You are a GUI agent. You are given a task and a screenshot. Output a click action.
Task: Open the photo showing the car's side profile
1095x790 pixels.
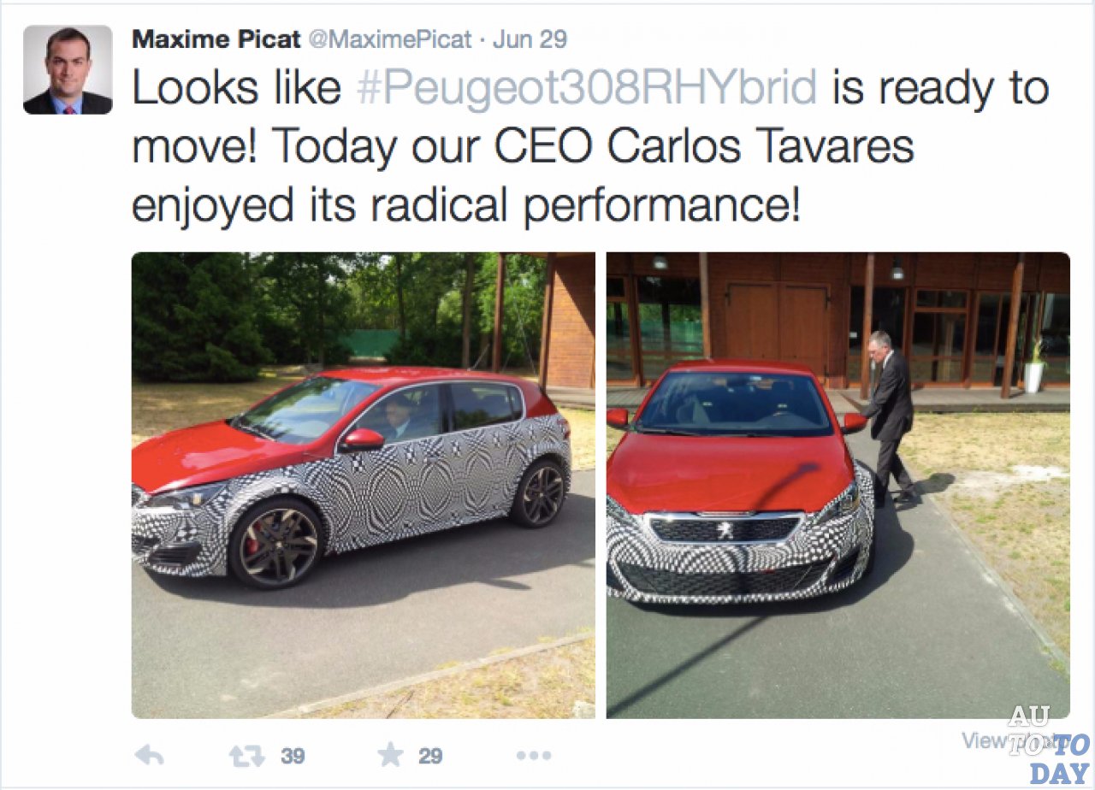[364, 485]
